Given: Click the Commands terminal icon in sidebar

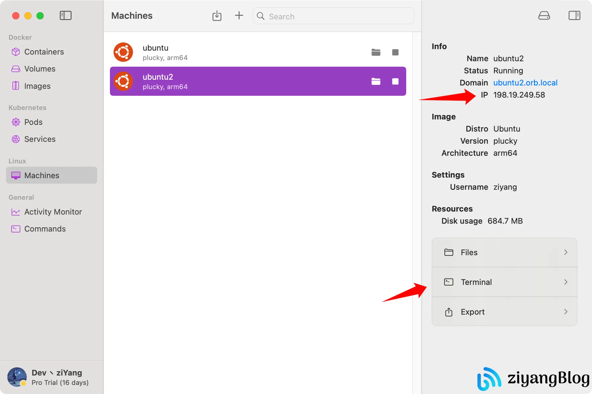Looking at the screenshot, I should [16, 229].
